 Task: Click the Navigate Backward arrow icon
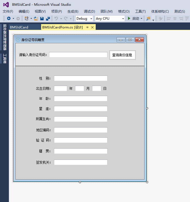[x=9, y=19]
